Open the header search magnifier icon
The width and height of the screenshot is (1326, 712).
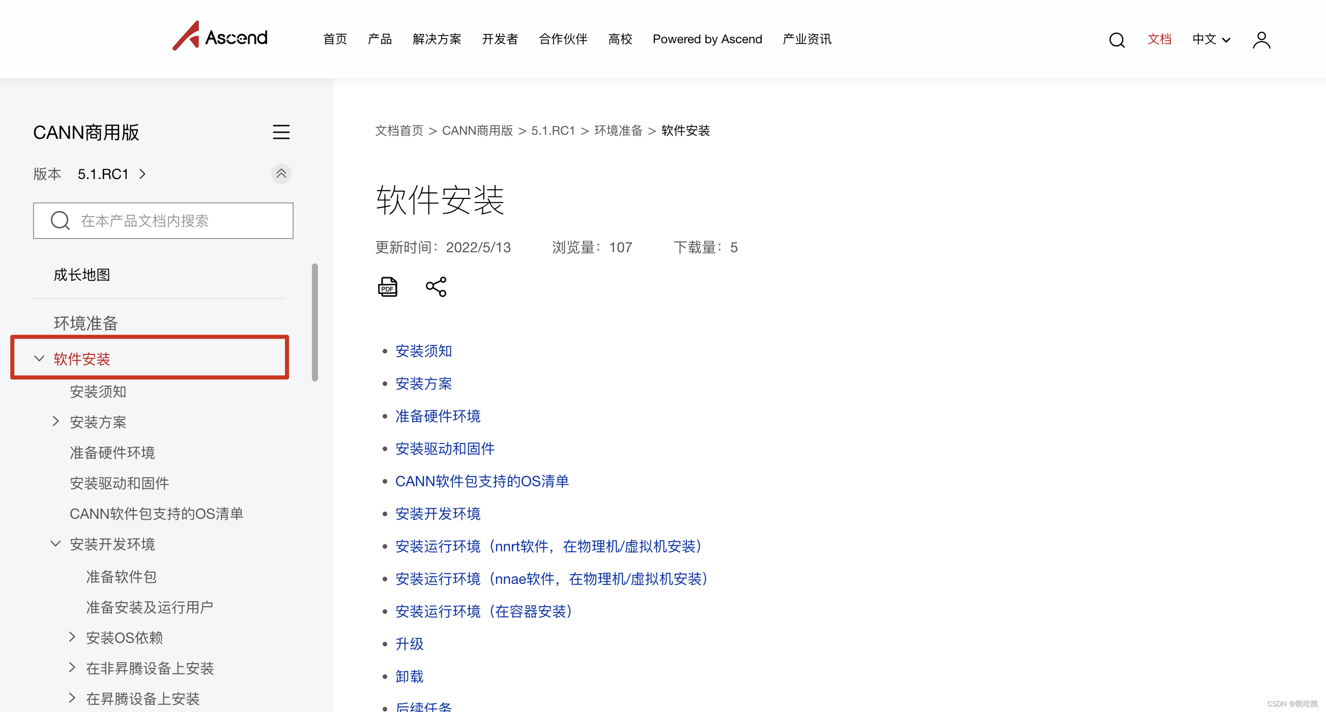click(1116, 40)
